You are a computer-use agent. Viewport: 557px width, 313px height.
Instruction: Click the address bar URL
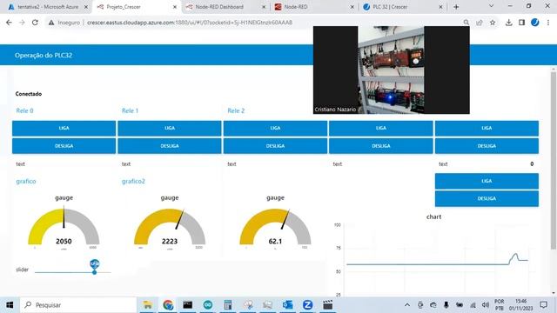coord(190,23)
